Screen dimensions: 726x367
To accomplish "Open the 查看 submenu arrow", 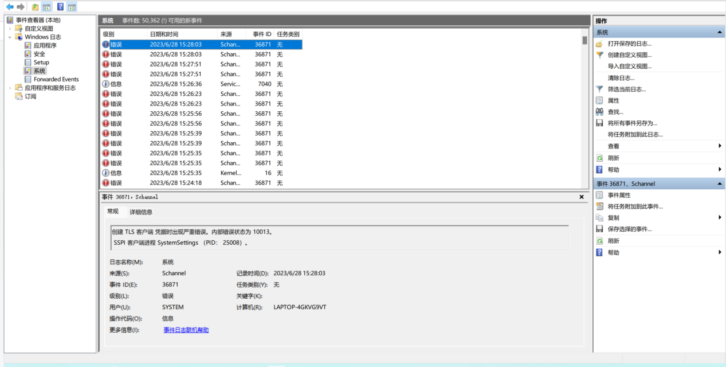I will (x=720, y=146).
